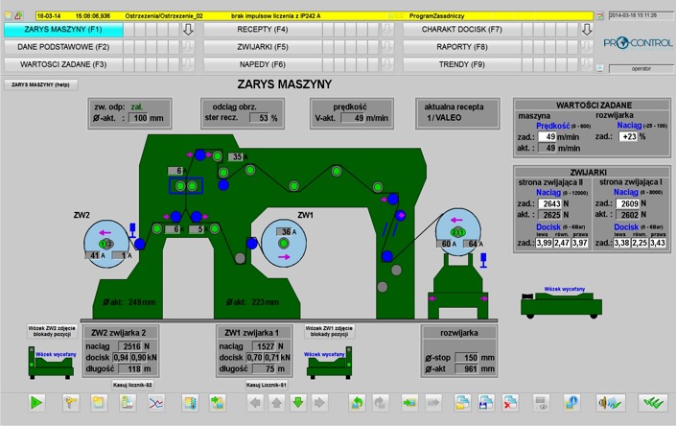
Task: Click the grey send arrow icon
Action: point(433,403)
